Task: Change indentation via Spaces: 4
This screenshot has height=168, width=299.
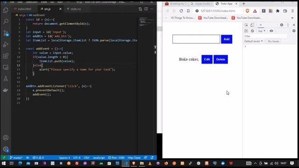Action: (x=64, y=158)
